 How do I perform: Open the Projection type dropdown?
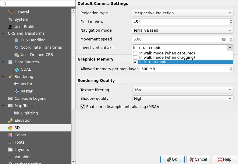(x=183, y=13)
